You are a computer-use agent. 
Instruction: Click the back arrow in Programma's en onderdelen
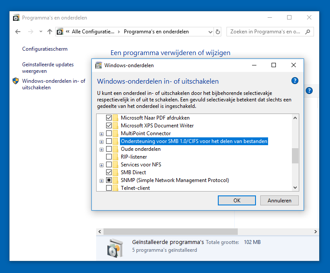18,32
